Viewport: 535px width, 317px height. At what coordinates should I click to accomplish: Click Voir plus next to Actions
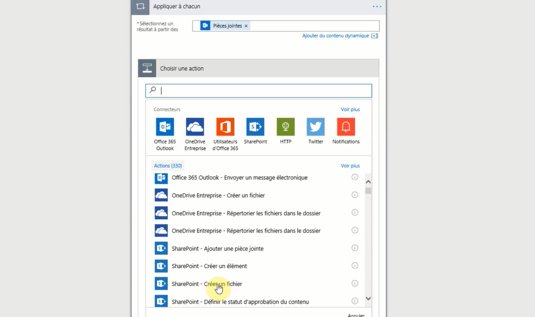[350, 165]
